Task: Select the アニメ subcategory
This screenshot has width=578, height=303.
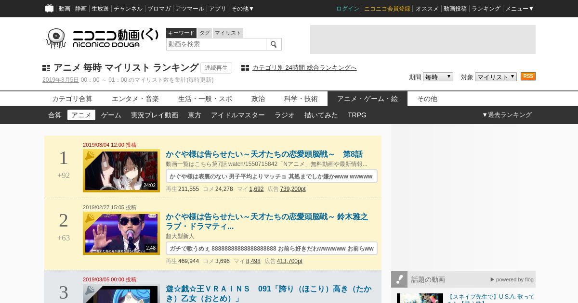Action: [81, 115]
